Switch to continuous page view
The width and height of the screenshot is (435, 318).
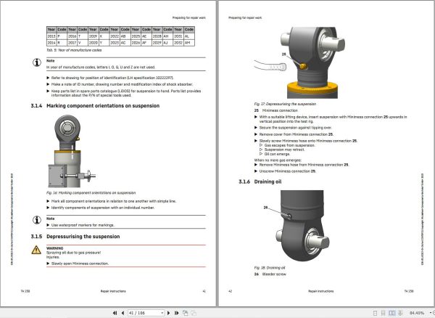click(x=383, y=313)
